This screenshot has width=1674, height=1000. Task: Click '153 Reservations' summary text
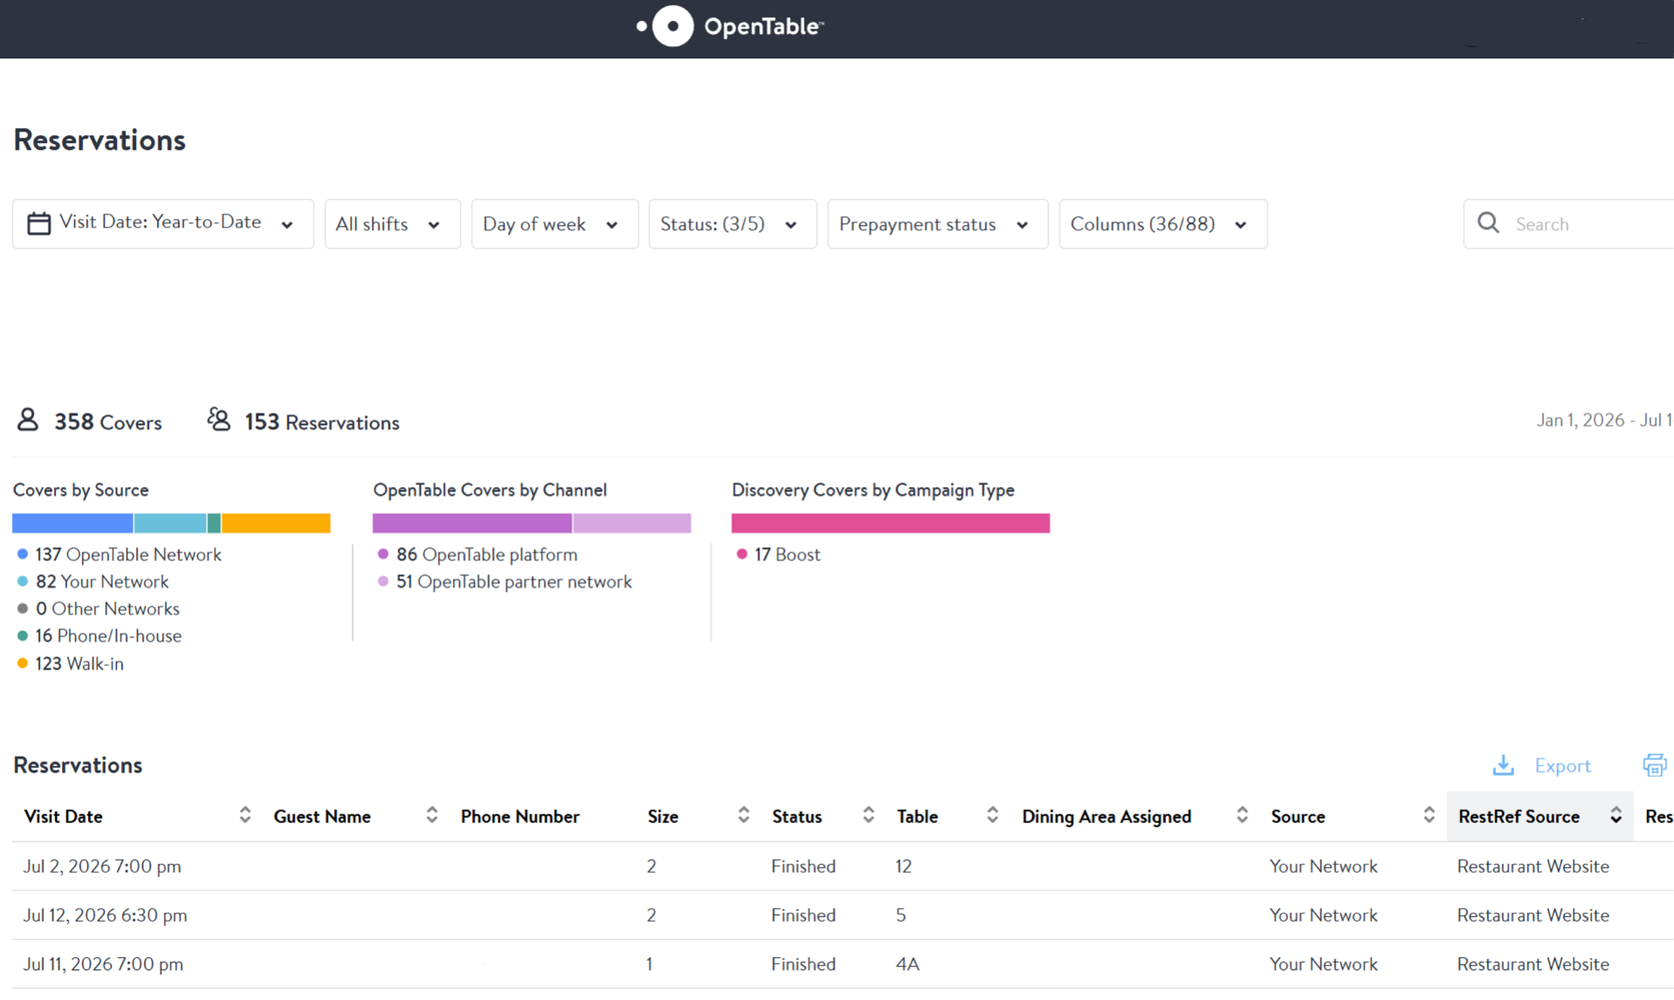coord(322,422)
